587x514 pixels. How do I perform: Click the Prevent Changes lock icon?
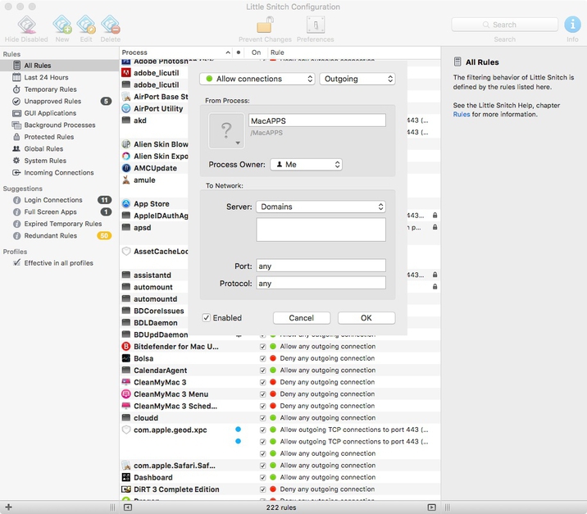[x=265, y=25]
